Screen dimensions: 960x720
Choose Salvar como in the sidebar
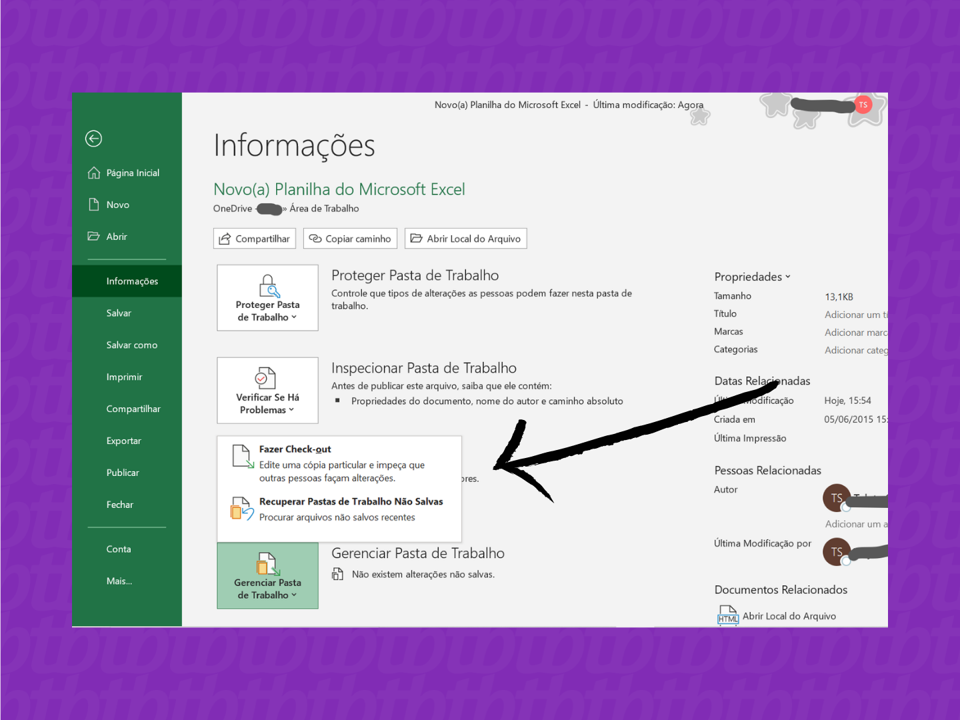tap(127, 345)
